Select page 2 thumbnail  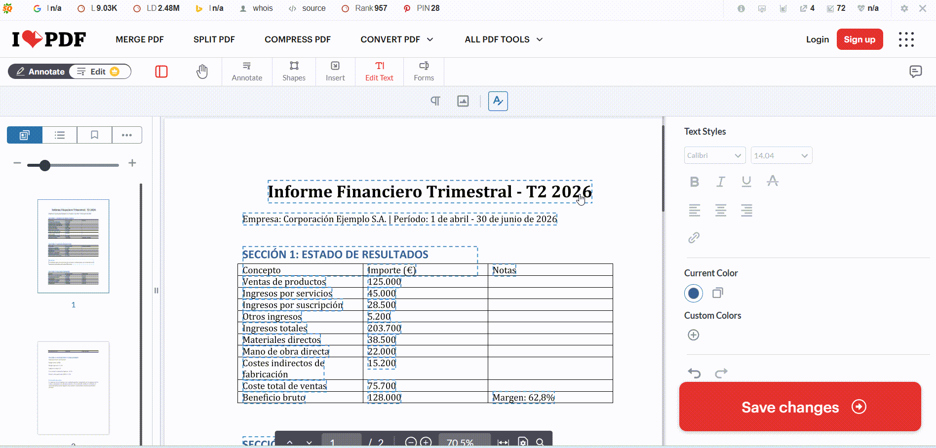tap(74, 388)
